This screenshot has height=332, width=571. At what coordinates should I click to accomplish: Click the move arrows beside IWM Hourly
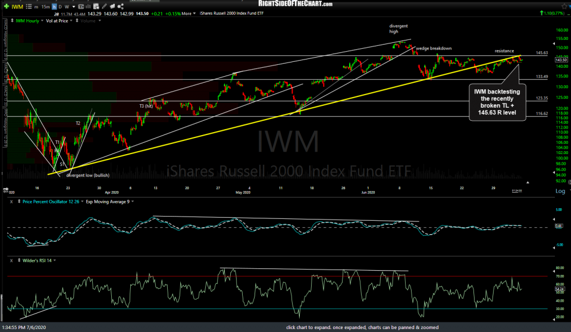pyautogui.click(x=12, y=21)
